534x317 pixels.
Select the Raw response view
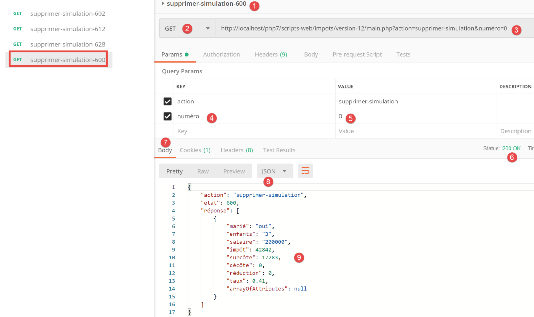[x=203, y=171]
